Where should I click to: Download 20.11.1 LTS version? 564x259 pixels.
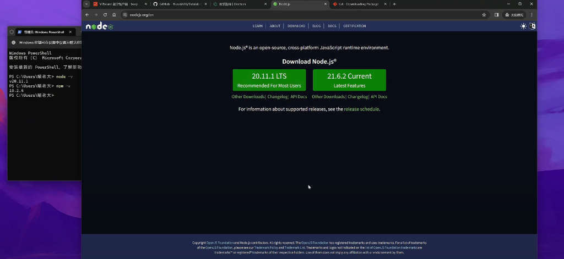(269, 80)
